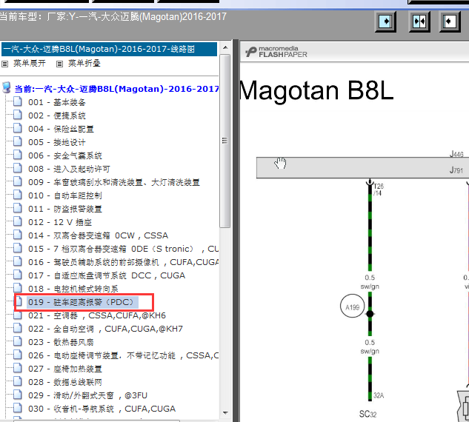This screenshot has width=469, height=422.
Task: Open 004 - 保险丝配置 document
Action: coord(61,129)
